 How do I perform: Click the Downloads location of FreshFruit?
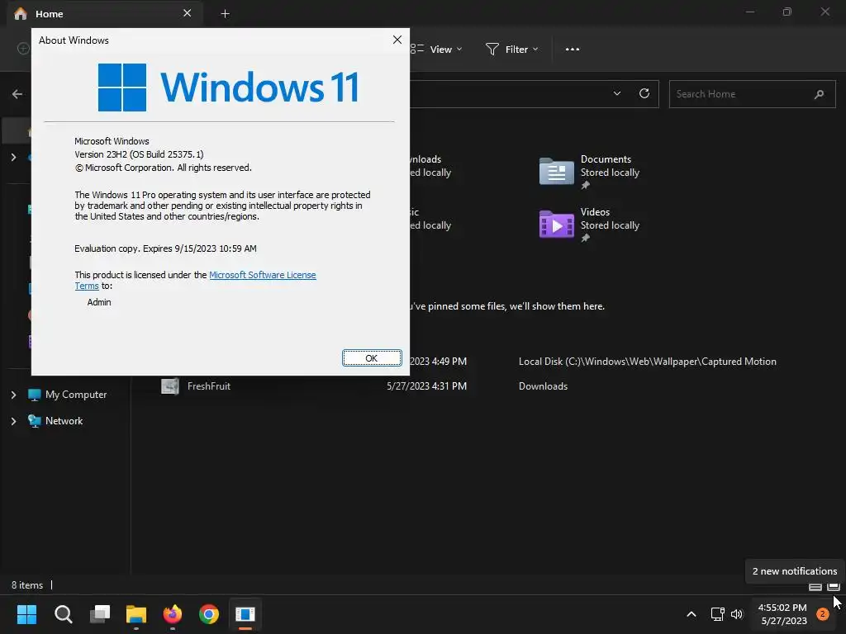point(543,386)
